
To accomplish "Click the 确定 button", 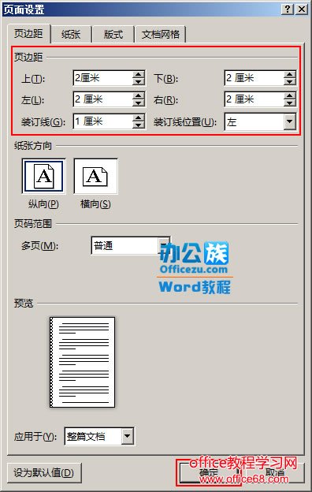I will point(209,473).
